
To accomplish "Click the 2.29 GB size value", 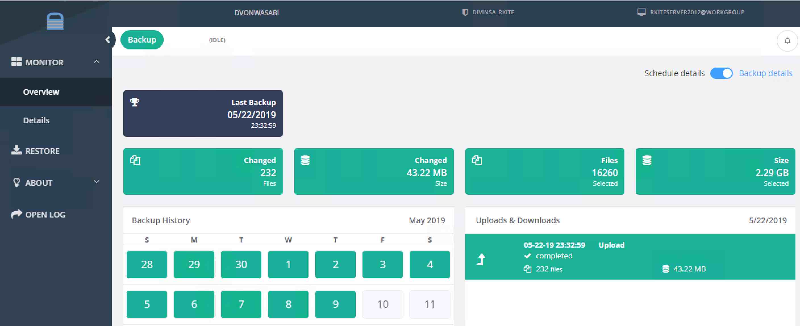I will click(772, 173).
